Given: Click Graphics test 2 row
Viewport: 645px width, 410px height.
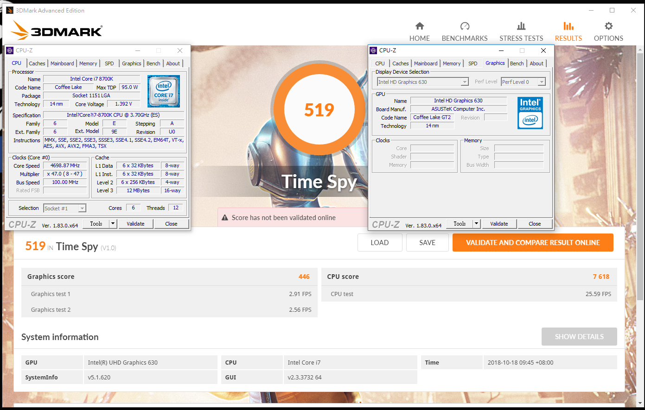Looking at the screenshot, I should click(169, 309).
